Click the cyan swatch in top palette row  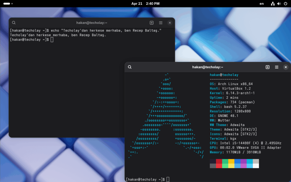click(x=250, y=161)
